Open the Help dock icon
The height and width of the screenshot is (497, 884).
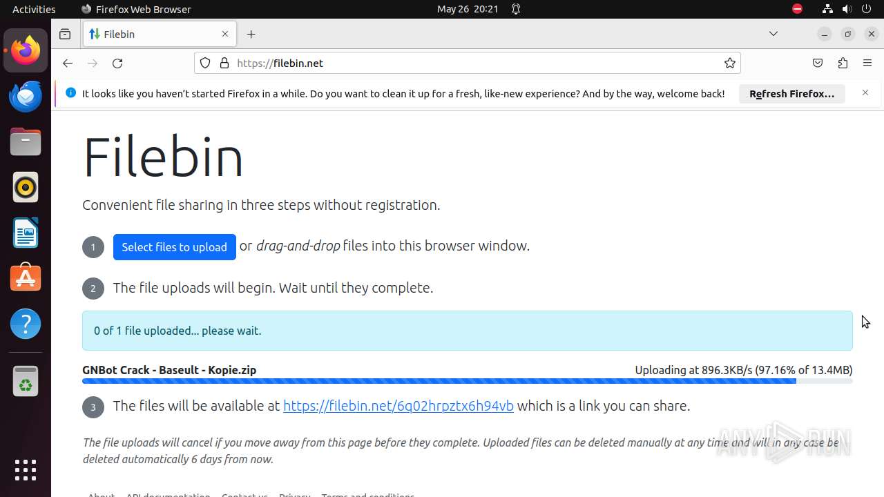[x=26, y=324]
